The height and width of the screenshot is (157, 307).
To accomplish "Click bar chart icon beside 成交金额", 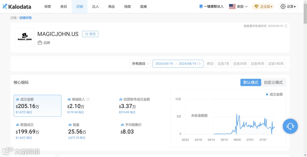I will pos(17,99).
